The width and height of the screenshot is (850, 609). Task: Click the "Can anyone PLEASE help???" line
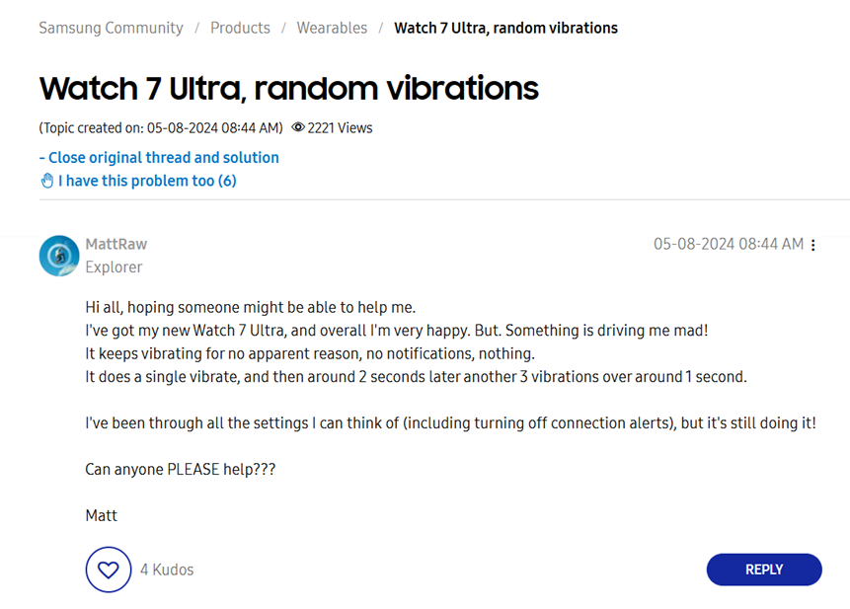pyautogui.click(x=181, y=469)
